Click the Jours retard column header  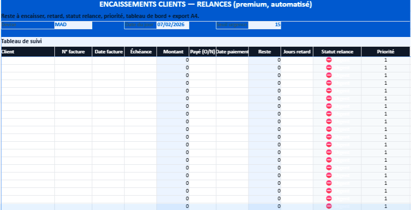pos(297,52)
